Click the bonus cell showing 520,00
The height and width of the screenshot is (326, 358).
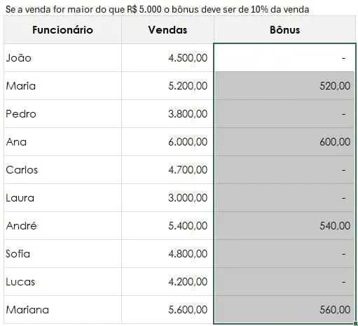[284, 86]
